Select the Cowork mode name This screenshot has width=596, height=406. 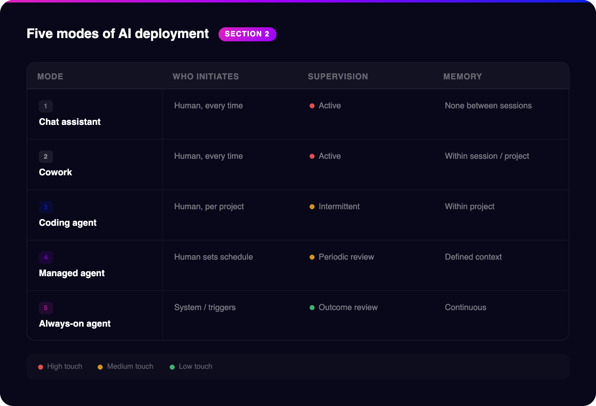(55, 172)
